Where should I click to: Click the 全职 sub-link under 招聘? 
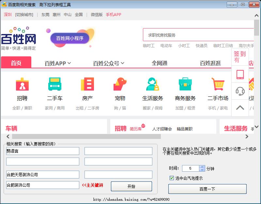coord(16,108)
